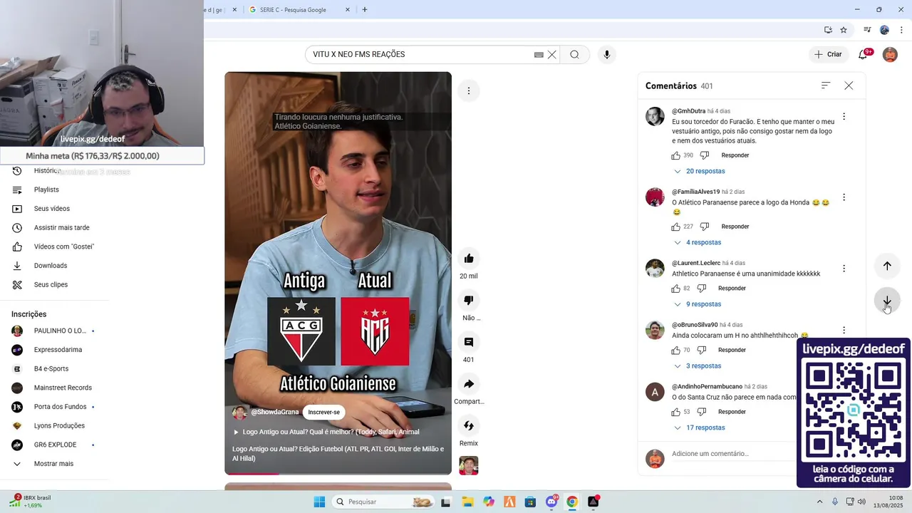Expand 17 respostas under AndinhoPernambucano
Image resolution: width=912 pixels, height=513 pixels.
698,427
